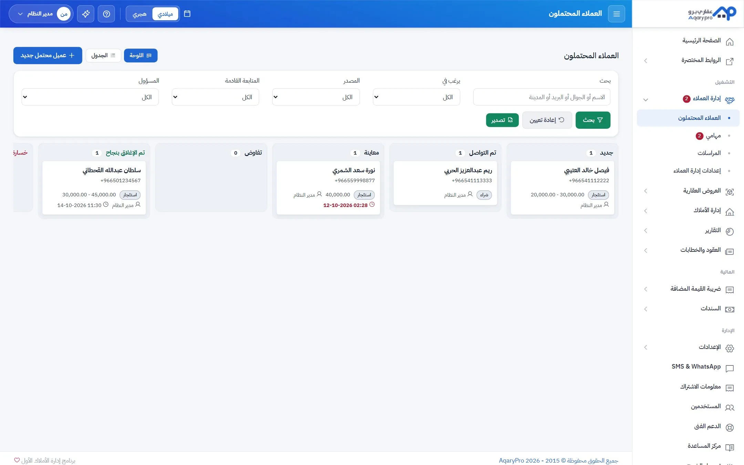Click the user avatar circle 'من'
Viewport: 744px width, 465px height.
(64, 14)
